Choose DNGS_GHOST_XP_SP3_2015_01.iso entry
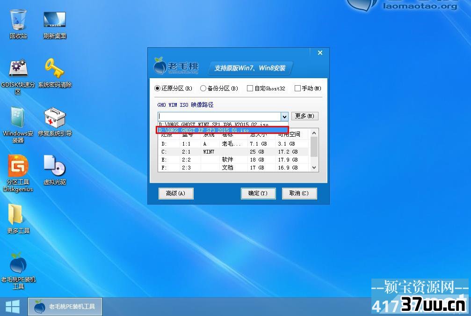The width and height of the screenshot is (471, 316). click(222, 130)
